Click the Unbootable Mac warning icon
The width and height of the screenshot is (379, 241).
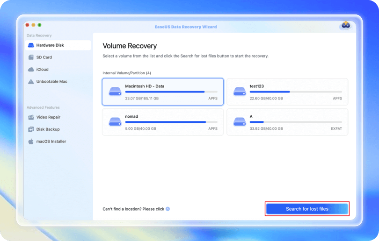click(31, 82)
